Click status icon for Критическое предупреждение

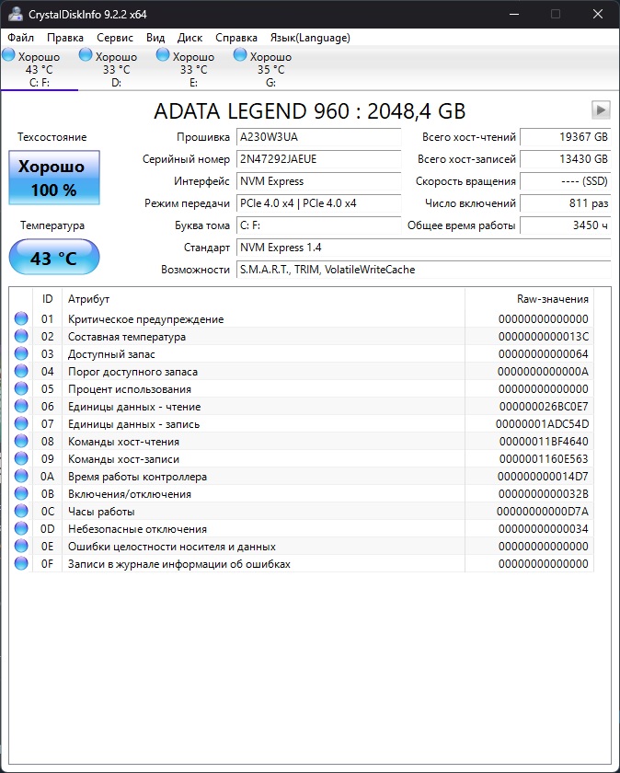(x=21, y=318)
